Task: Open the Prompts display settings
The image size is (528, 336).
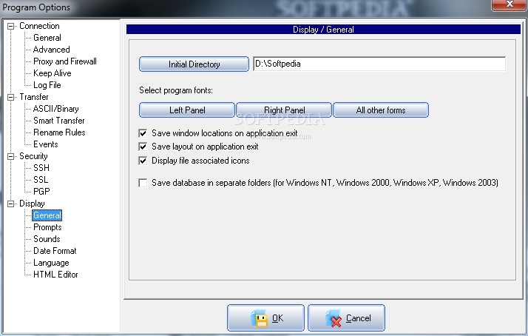Action: 47,227
